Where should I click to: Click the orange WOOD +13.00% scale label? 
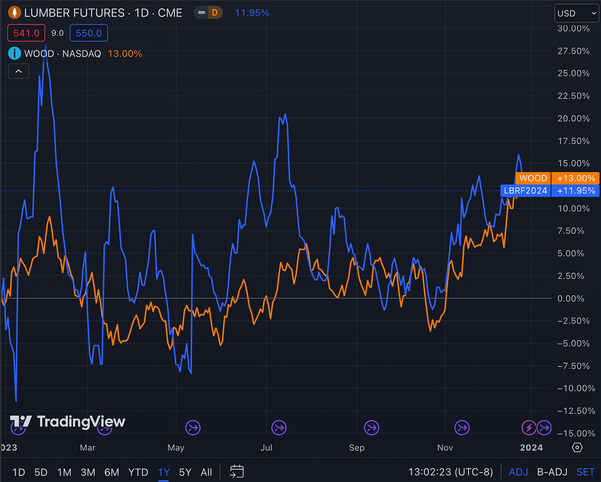557,178
